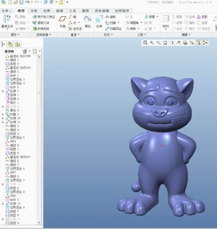Click the model tree scrollbar up arrow
This screenshot has width=217, height=229.
(x=39, y=57)
